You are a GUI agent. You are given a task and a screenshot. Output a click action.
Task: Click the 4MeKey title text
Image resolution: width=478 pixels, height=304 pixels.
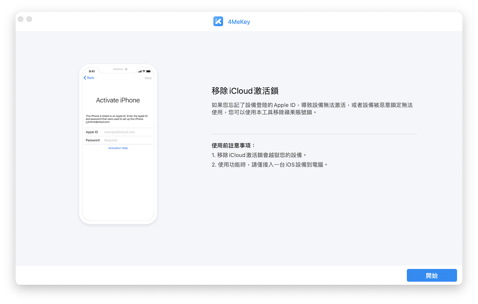[x=239, y=22]
